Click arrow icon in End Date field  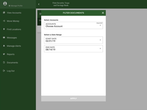[x=100, y=48]
